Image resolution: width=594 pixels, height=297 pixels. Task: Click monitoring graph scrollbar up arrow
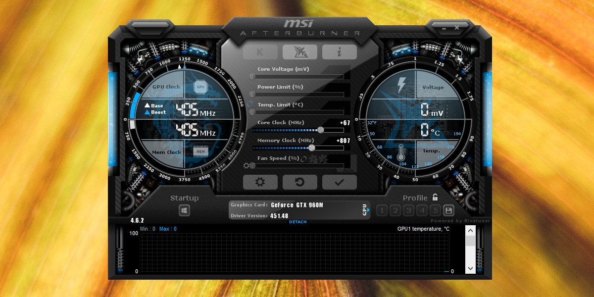click(470, 230)
